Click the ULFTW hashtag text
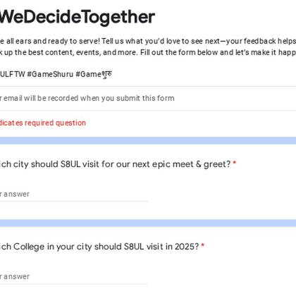 click(13, 74)
